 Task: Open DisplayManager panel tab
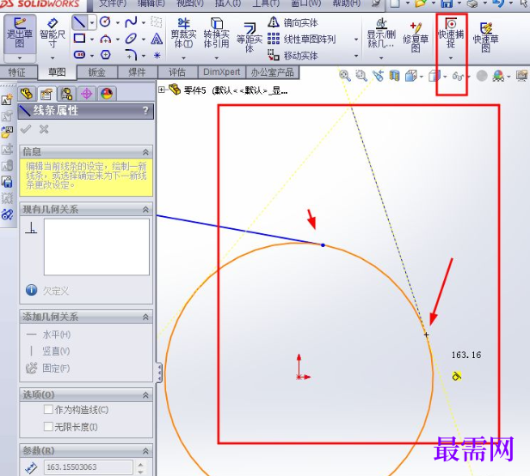[x=107, y=93]
